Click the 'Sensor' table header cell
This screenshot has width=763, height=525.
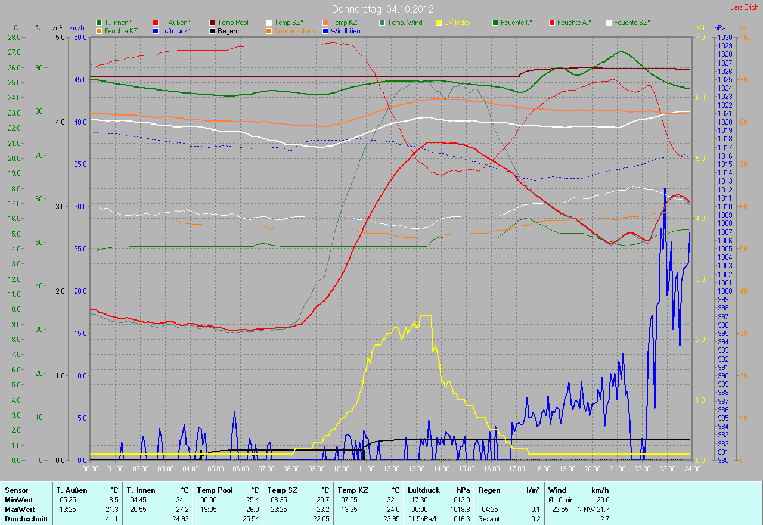[15, 490]
